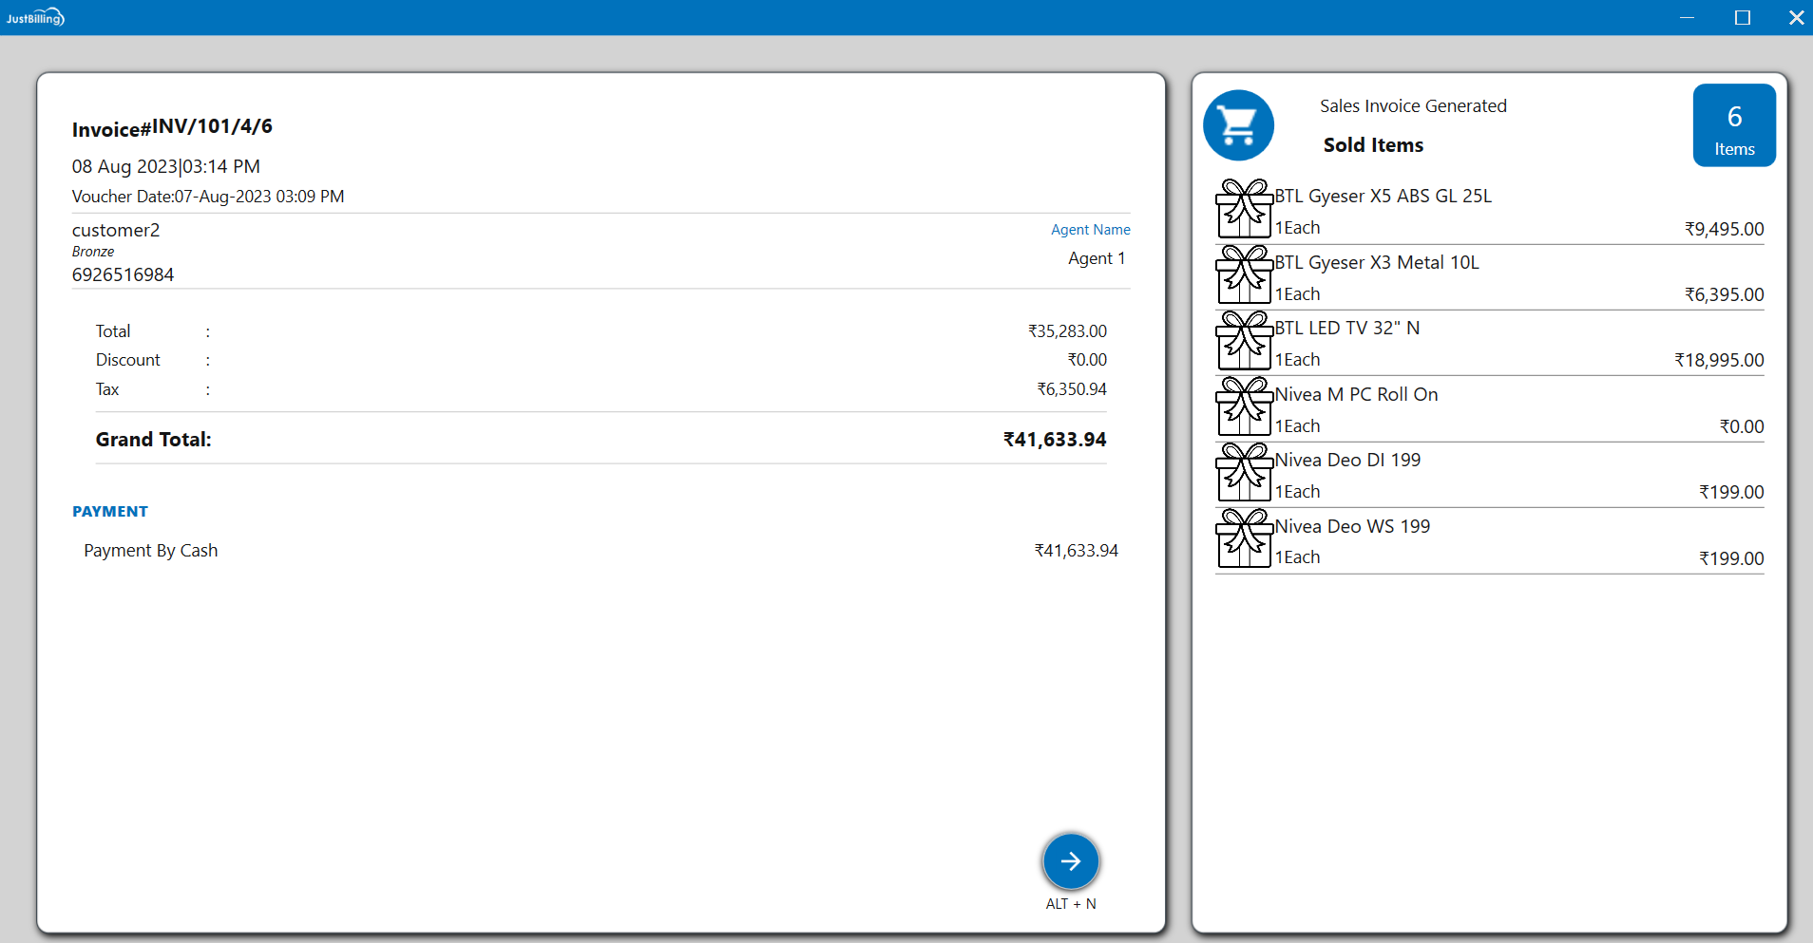Select BTL LED TV gift box icon
Image resolution: width=1813 pixels, height=943 pixels.
(1243, 341)
